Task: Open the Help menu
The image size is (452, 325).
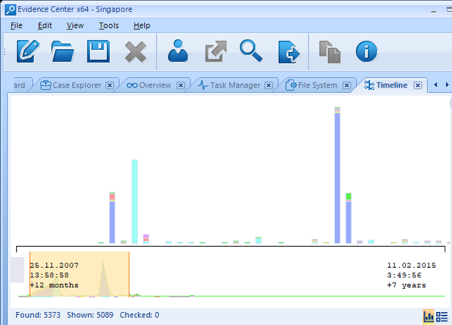Action: pyautogui.click(x=142, y=25)
